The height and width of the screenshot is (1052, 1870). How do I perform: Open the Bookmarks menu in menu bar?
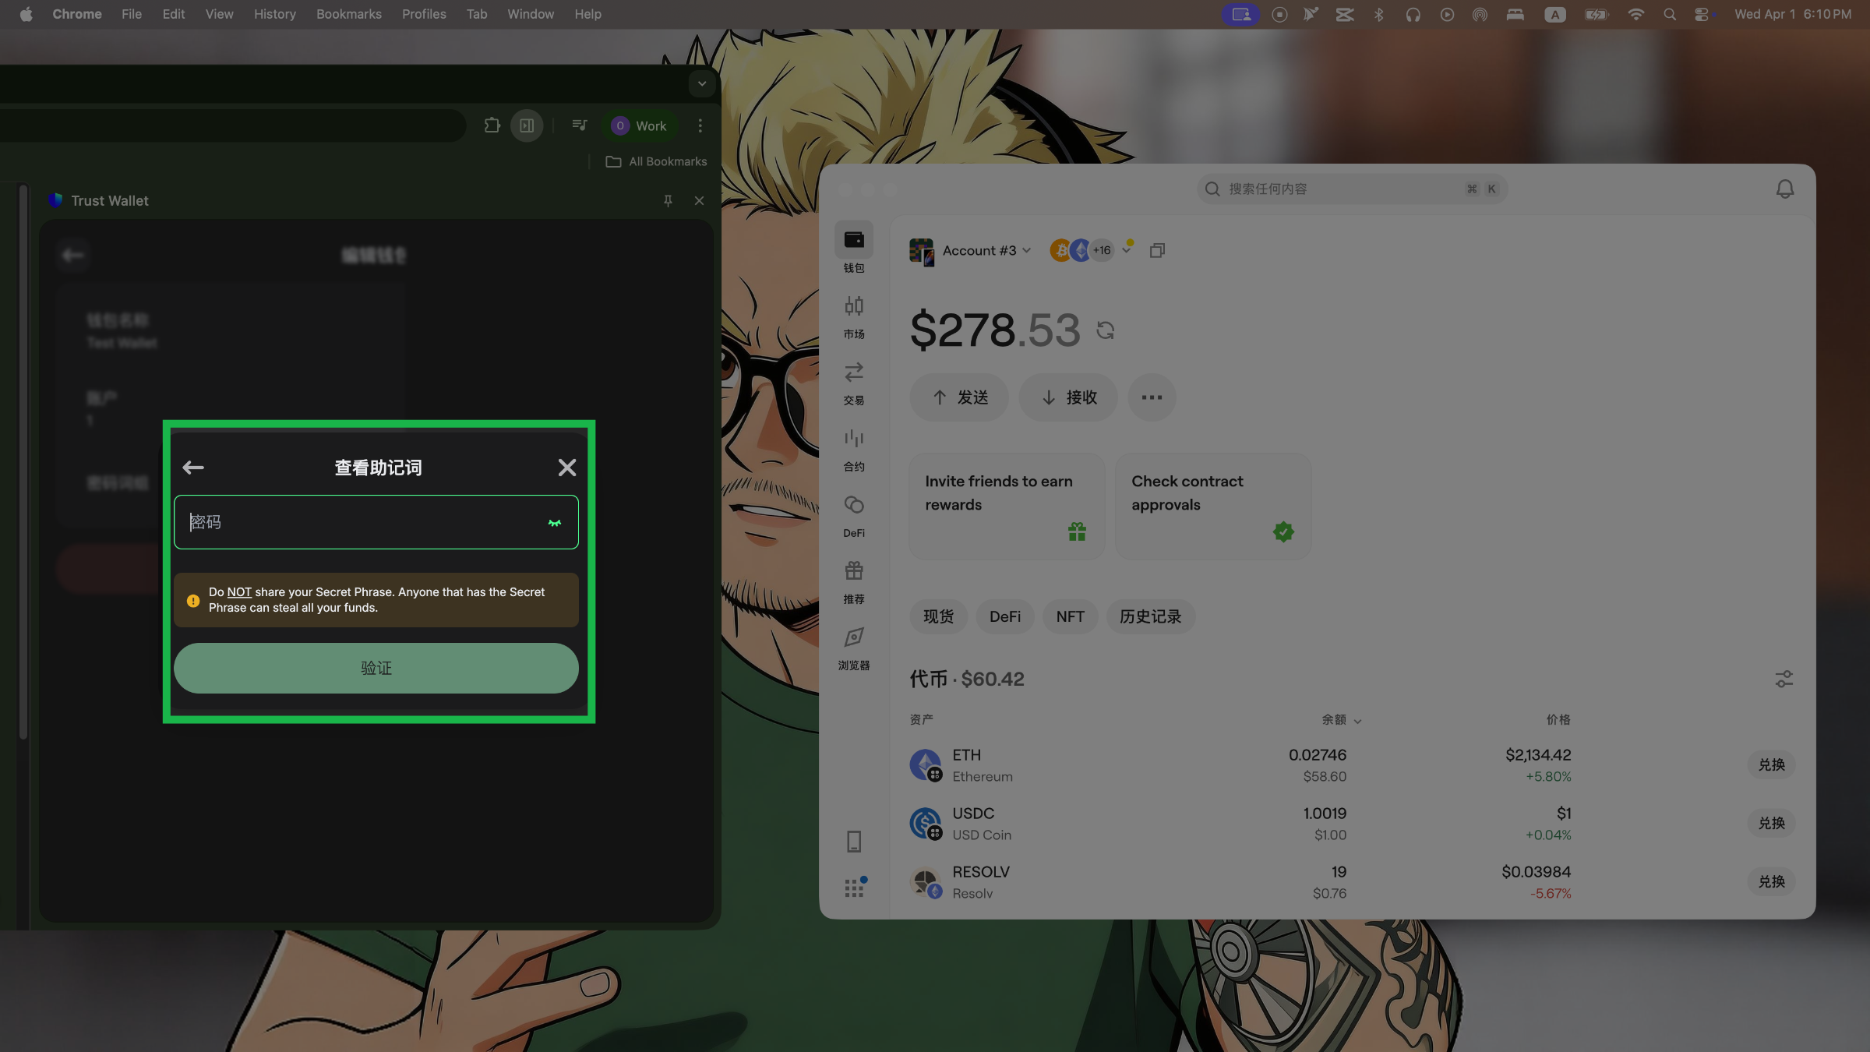pyautogui.click(x=349, y=14)
